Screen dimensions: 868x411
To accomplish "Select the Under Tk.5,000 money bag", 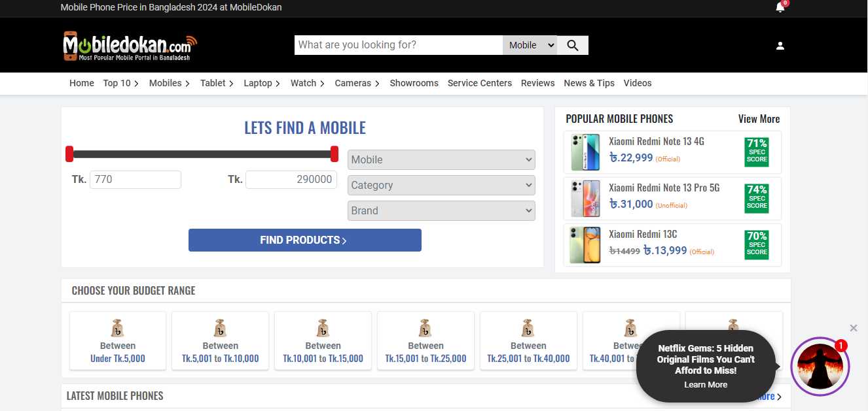I will pyautogui.click(x=118, y=328).
